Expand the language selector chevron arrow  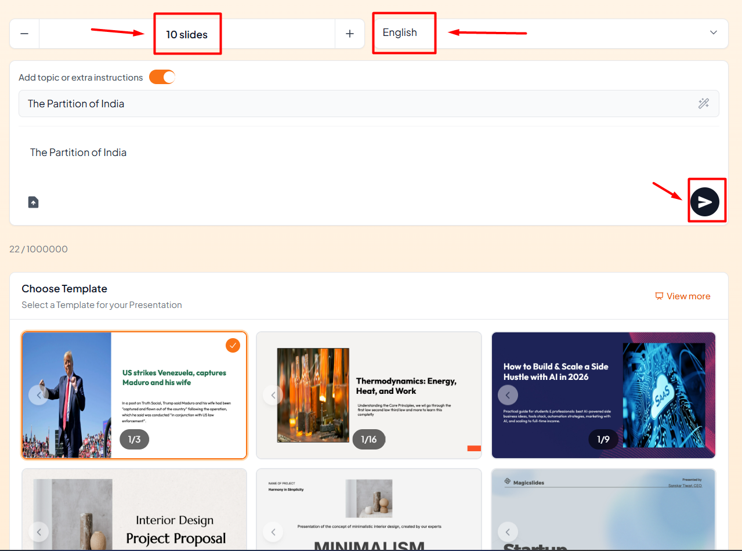click(714, 32)
